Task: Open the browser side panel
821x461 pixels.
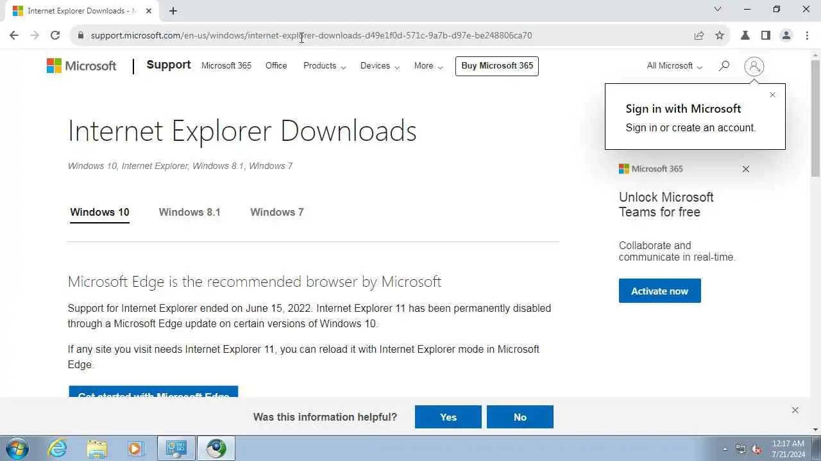Action: coord(766,35)
